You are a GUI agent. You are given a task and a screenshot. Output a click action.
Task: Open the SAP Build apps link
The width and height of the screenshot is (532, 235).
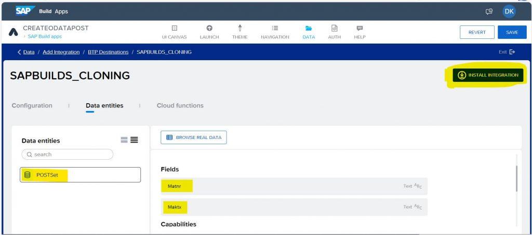(x=45, y=36)
